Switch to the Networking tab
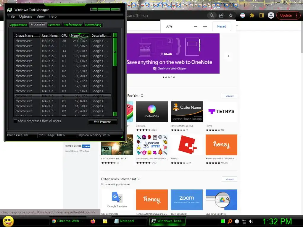 (x=93, y=25)
